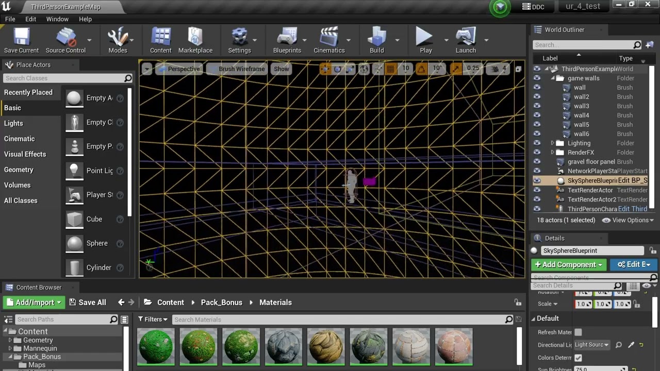Image resolution: width=660 pixels, height=371 pixels.
Task: Toggle visibility of wall3 in the World Outliner
Action: [x=537, y=106]
